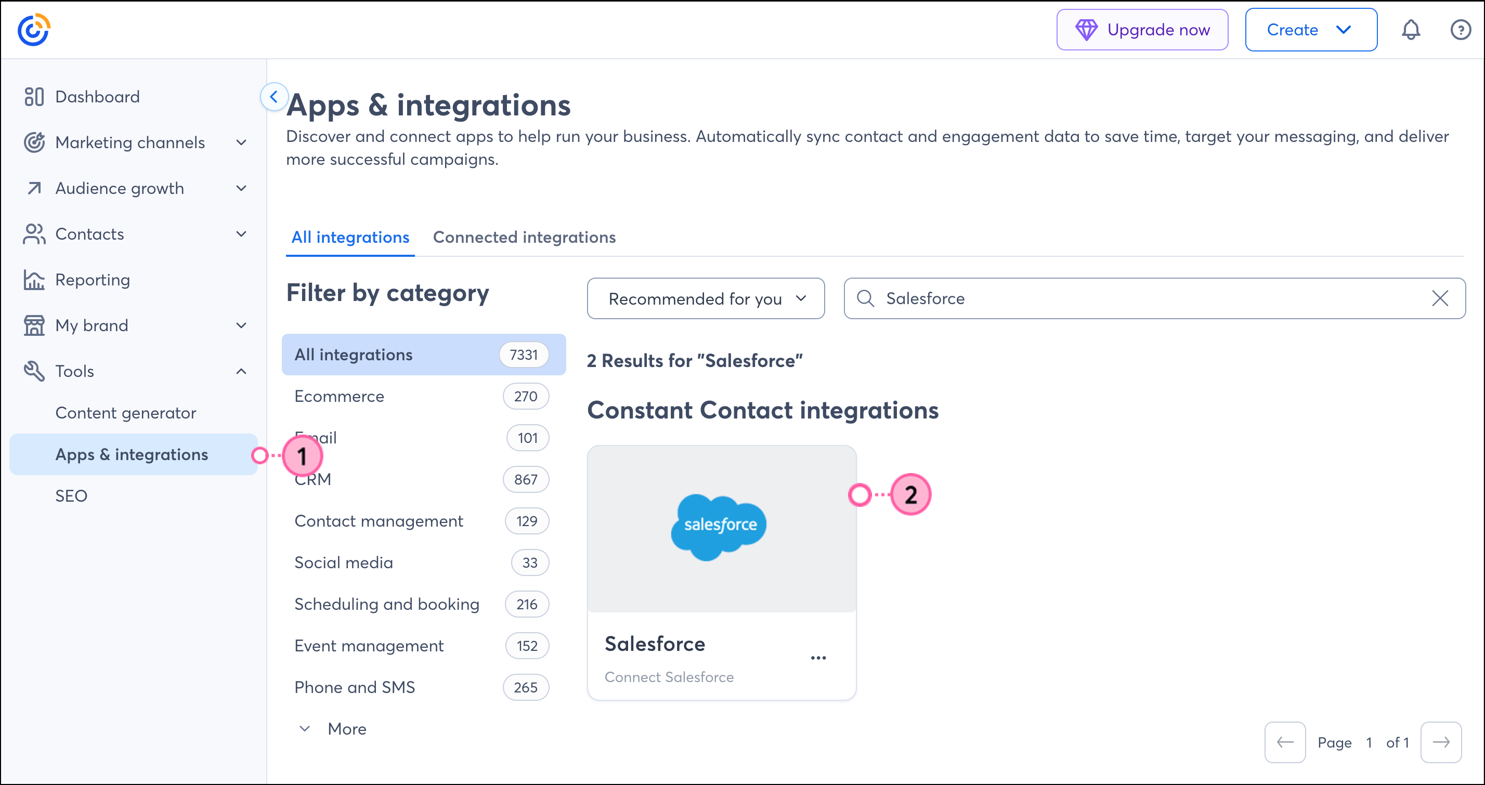Click the 101 Email count badge
Screen dimensions: 1485x785
click(x=527, y=438)
